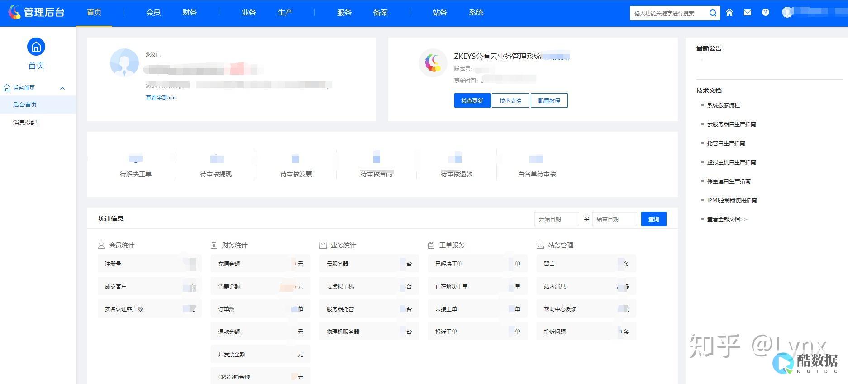848x384 pixels.
Task: Open the 云服务器自生产指南 link
Action: 732,124
